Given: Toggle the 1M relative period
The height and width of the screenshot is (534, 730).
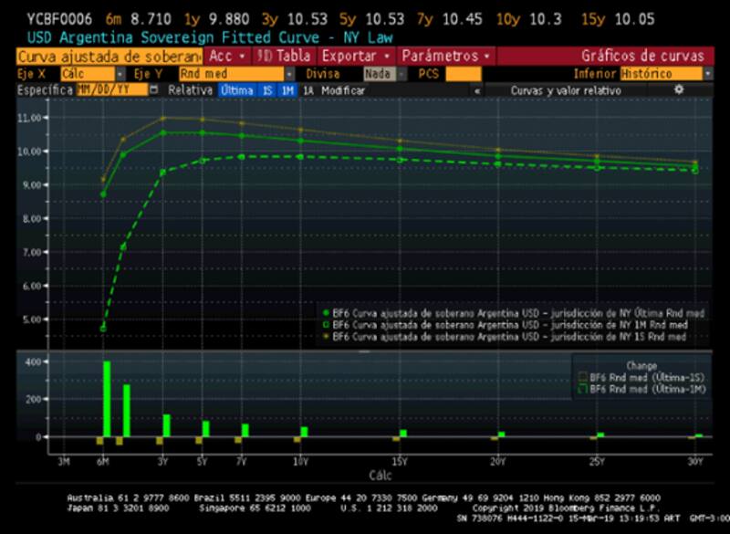Looking at the screenshot, I should 287,90.
